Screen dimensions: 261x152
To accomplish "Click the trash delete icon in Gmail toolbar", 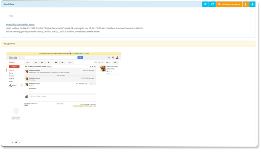I will click(49, 62).
